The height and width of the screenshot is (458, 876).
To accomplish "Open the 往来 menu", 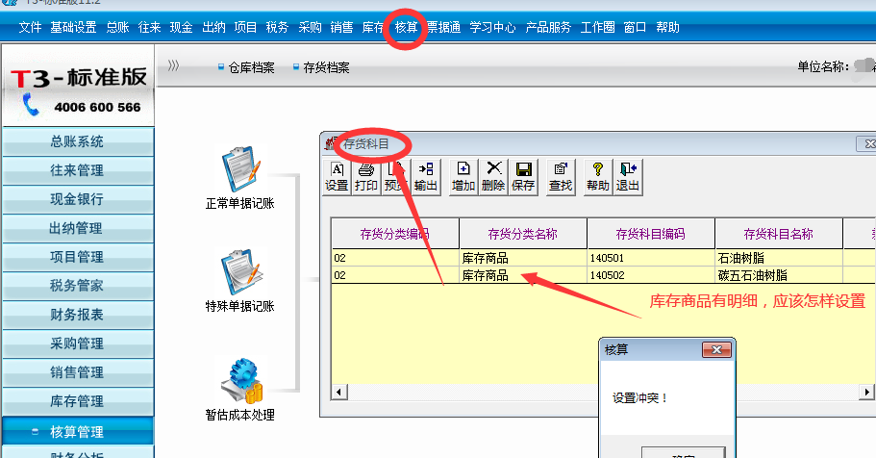I will (149, 27).
